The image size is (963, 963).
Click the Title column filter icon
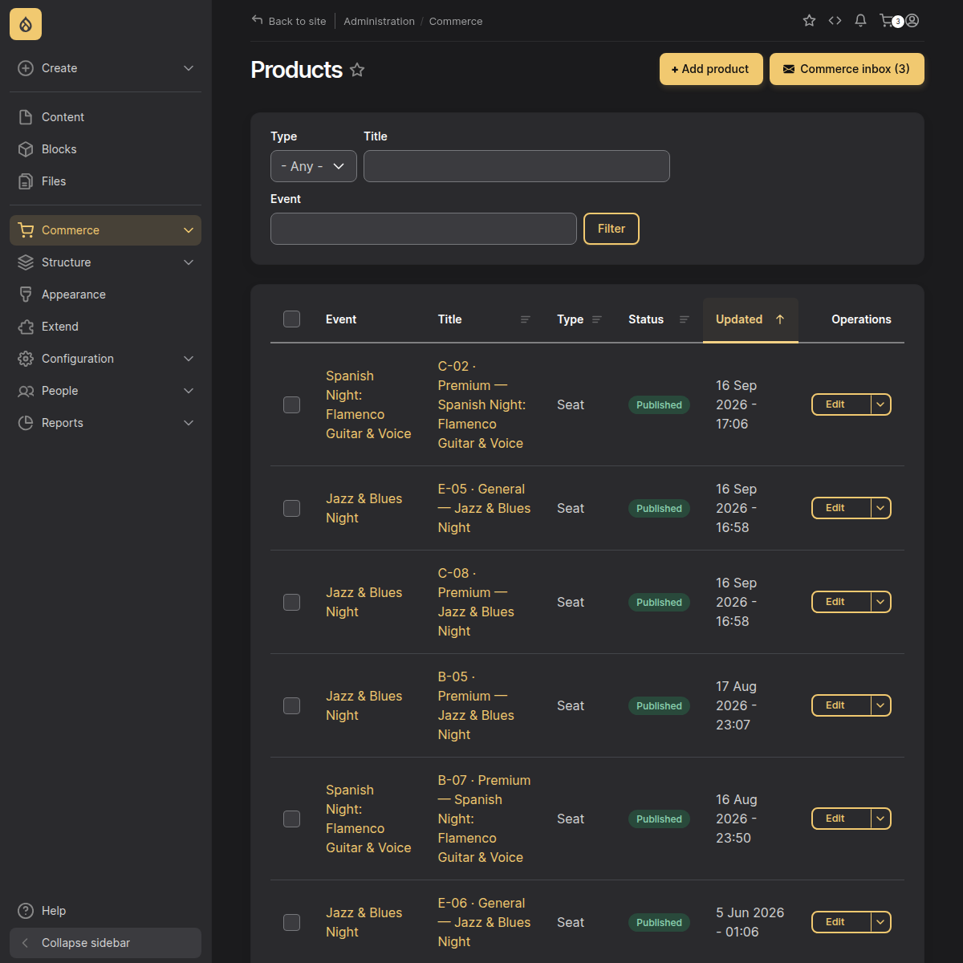(526, 319)
